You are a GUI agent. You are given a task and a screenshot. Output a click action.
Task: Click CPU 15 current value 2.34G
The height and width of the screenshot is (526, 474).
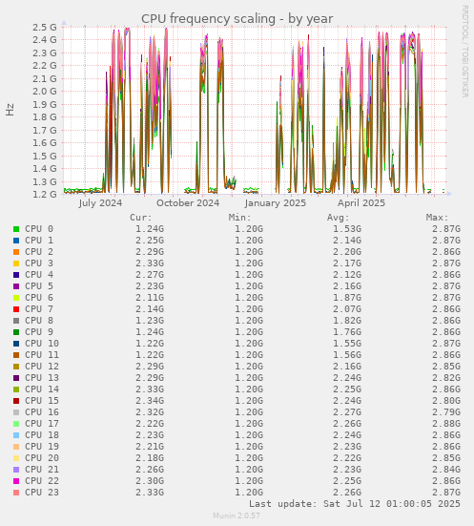[x=150, y=401]
